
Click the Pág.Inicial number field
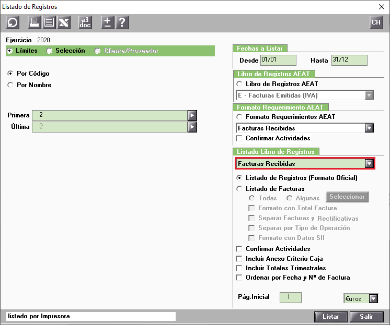291,297
